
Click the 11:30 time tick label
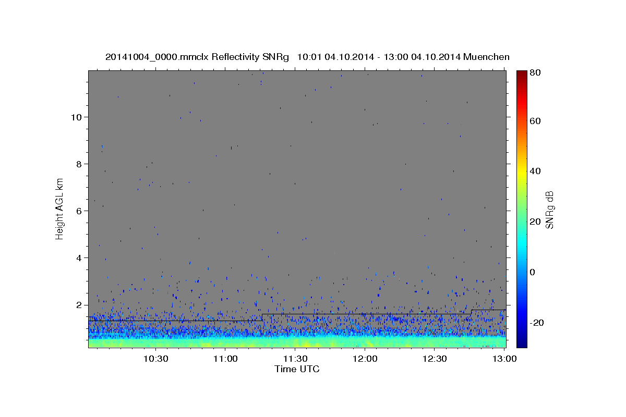click(x=295, y=359)
